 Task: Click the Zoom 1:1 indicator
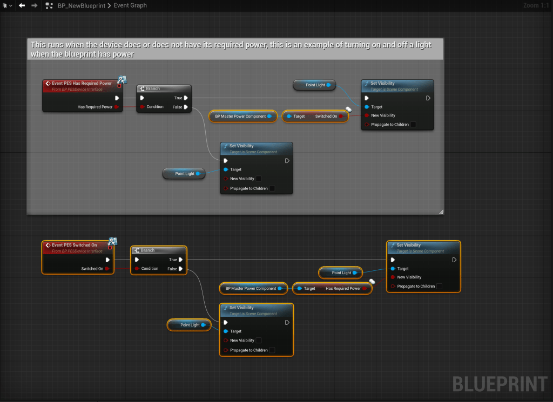coord(536,5)
